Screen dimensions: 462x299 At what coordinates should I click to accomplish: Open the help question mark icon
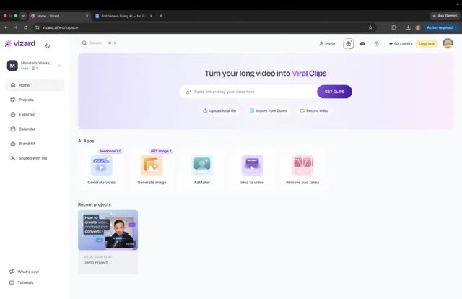376,43
